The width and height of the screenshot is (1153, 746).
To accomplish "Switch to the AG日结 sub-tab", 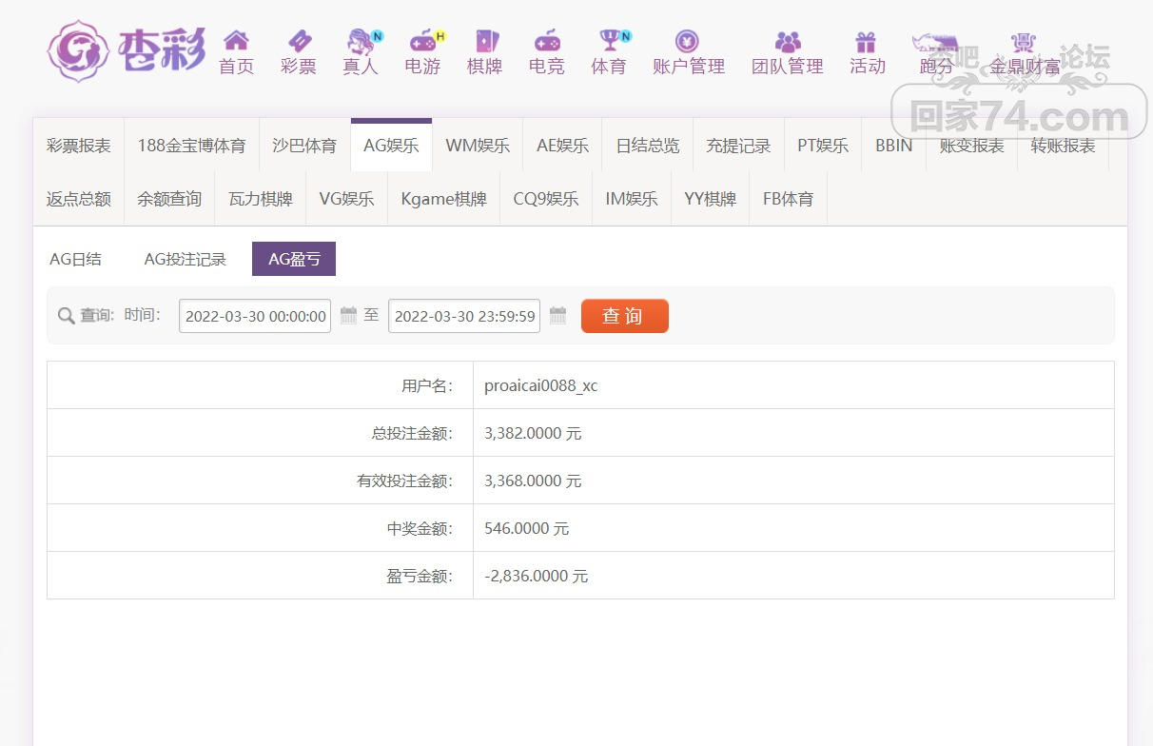I will click(x=76, y=259).
